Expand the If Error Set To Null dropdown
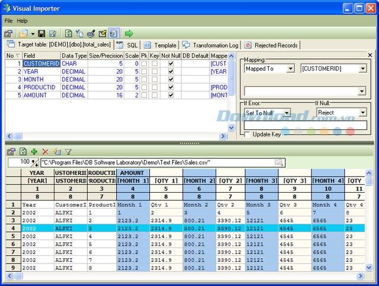379x286 pixels. coord(287,112)
